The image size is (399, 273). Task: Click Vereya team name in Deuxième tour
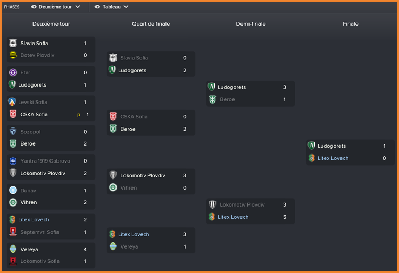pyautogui.click(x=29, y=250)
